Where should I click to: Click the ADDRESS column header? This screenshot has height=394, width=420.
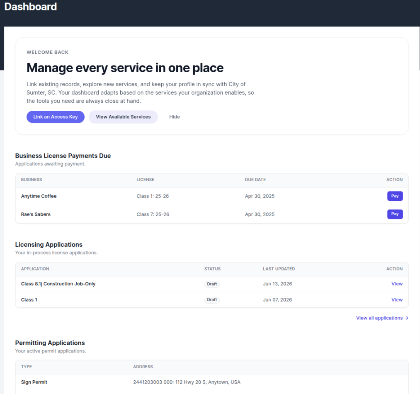tap(143, 367)
